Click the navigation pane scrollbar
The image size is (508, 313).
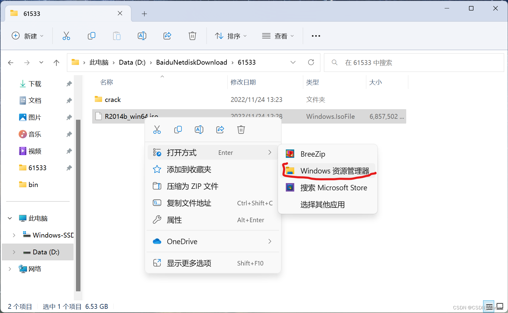coord(78,205)
